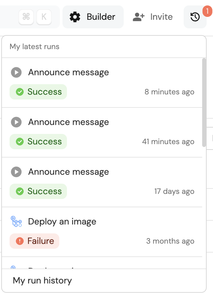Screen dimensions: 213x294
Task: Click play icon of the third Announce message
Action: pyautogui.click(x=16, y=172)
